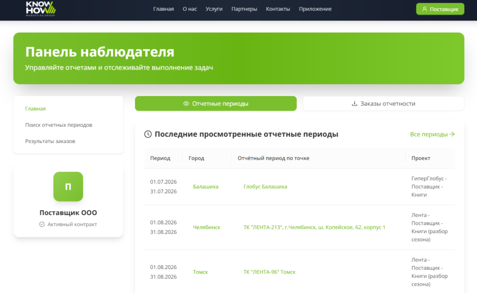Screen dimensions: 477x293
Task: Open Результаты заказов in sidebar
Action: pos(50,141)
